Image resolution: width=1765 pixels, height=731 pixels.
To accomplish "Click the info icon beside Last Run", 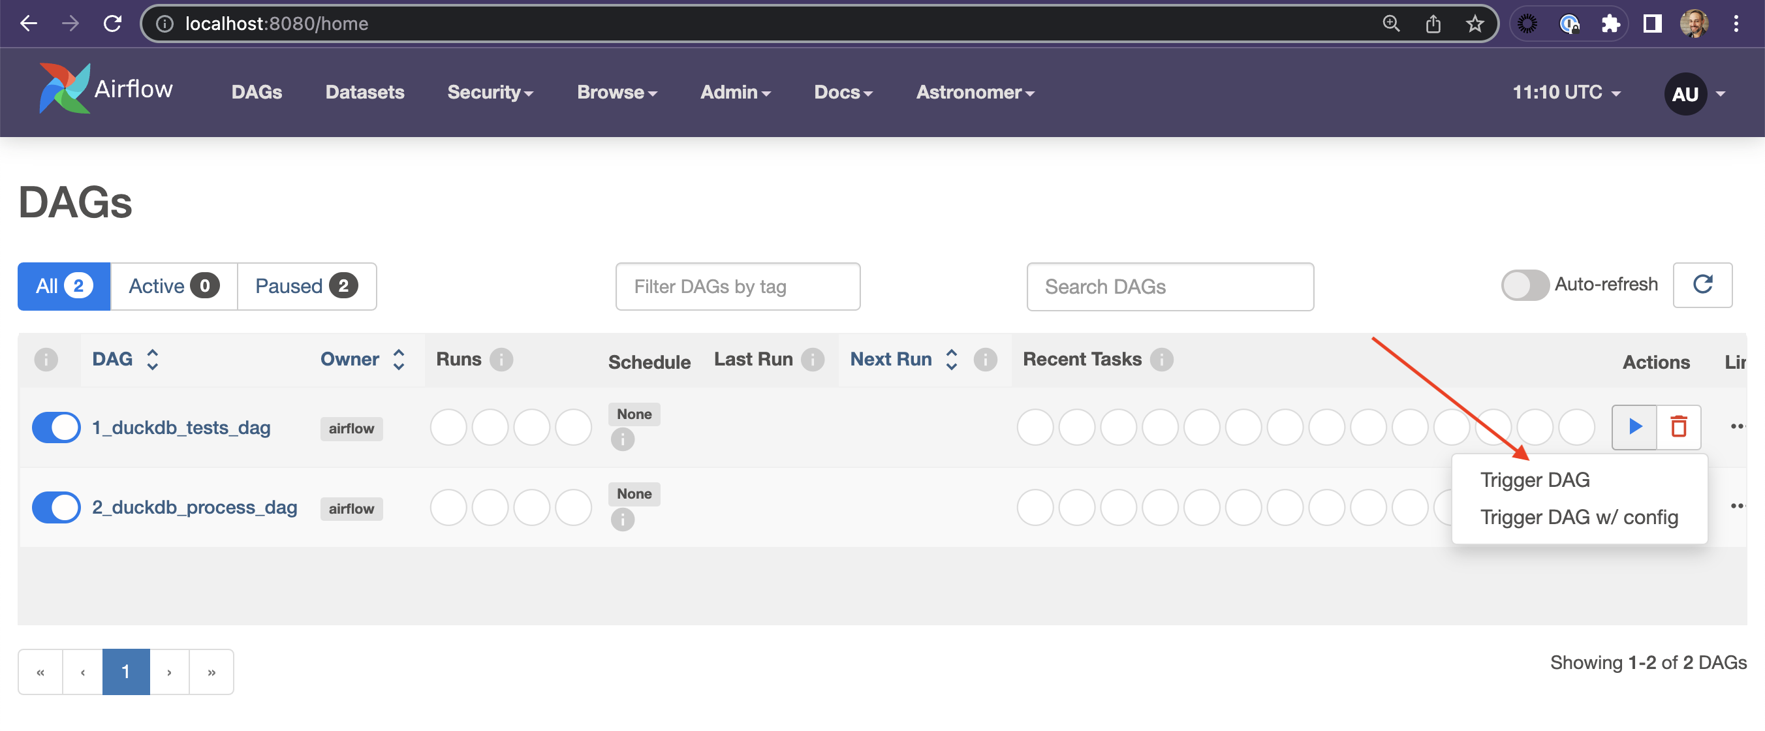I will (x=813, y=359).
